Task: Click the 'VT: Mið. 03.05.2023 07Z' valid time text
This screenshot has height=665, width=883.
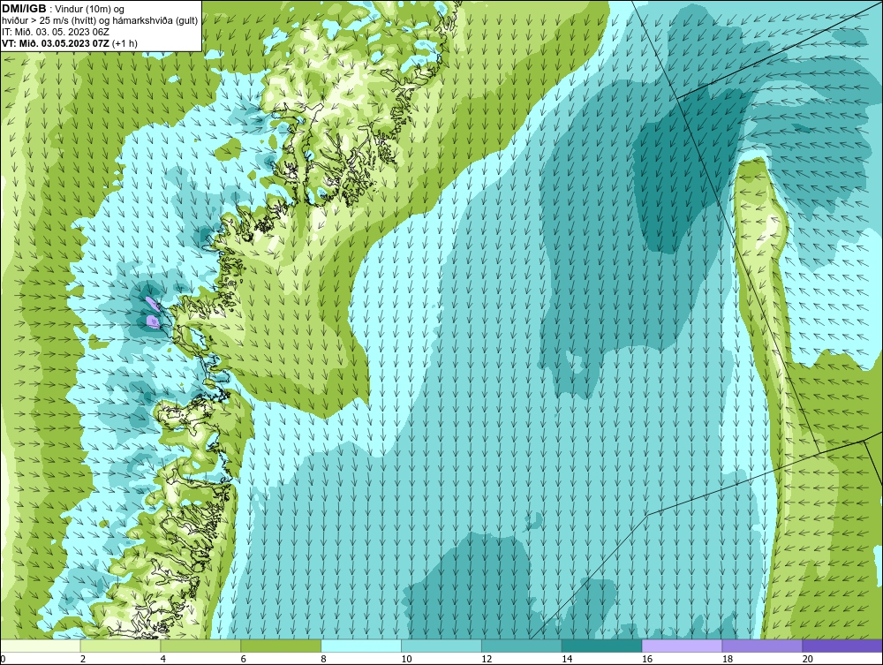Action: click(56, 43)
